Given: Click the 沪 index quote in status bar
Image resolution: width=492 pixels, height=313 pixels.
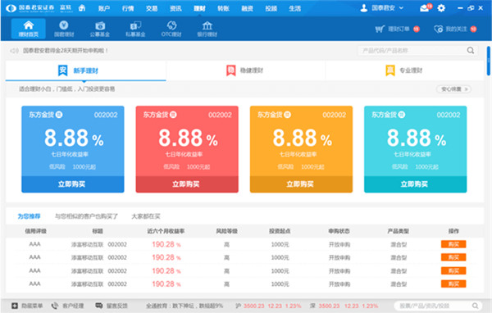Looking at the screenshot, I should (268, 306).
